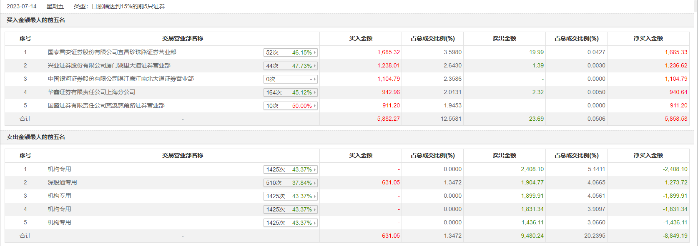Screen dimensions: 698x246
Task: Open the 国盛证券慈溪慈甬路证券营业部 link
Action: pos(106,105)
